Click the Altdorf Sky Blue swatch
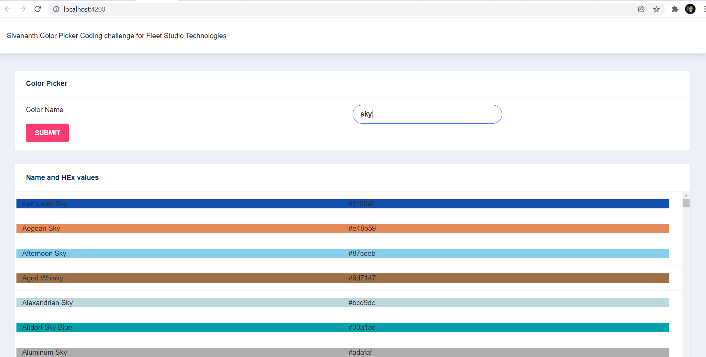The height and width of the screenshot is (357, 706). (x=187, y=327)
